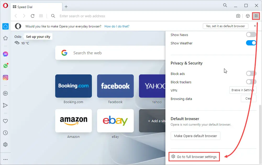Click the Oslo city label
Viewport: 262px width, 165px height.
(x=18, y=37)
